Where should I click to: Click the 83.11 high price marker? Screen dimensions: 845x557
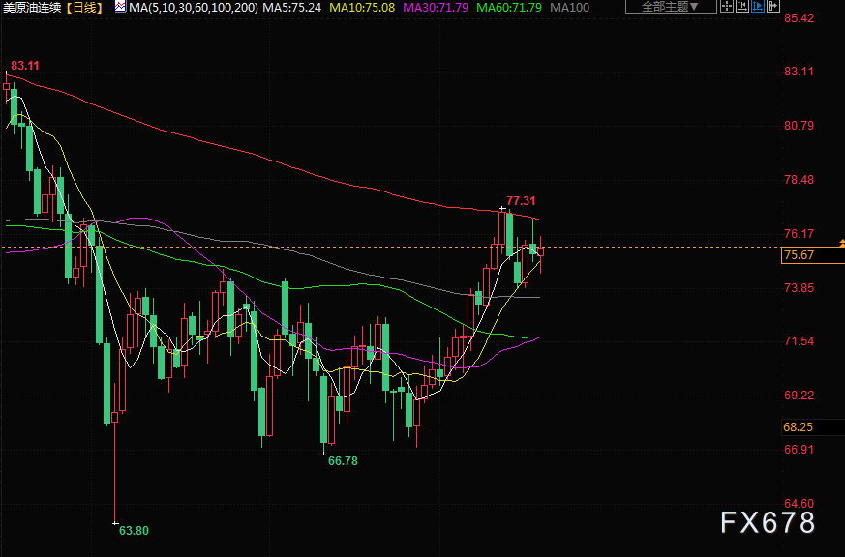point(25,66)
